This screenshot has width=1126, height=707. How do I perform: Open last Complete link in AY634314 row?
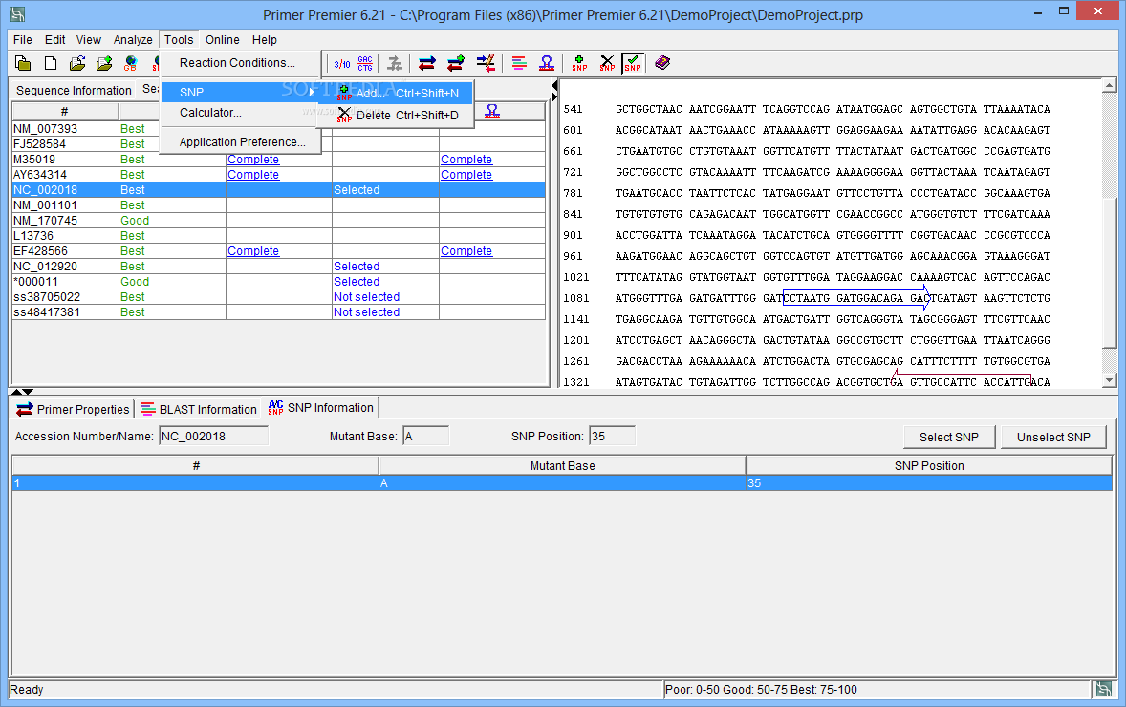[466, 175]
